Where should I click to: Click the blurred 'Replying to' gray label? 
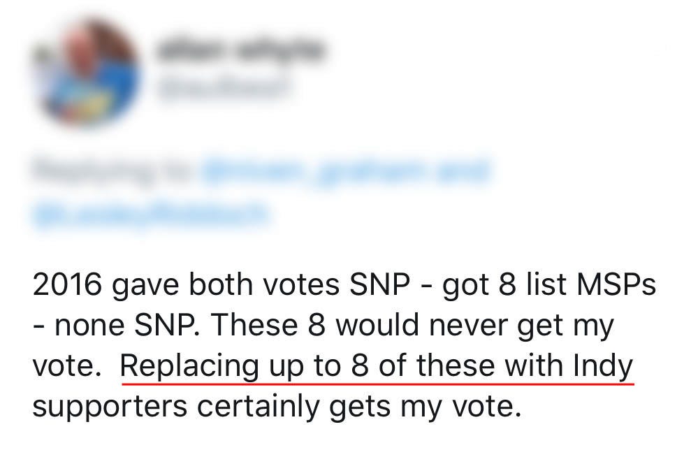[112, 171]
